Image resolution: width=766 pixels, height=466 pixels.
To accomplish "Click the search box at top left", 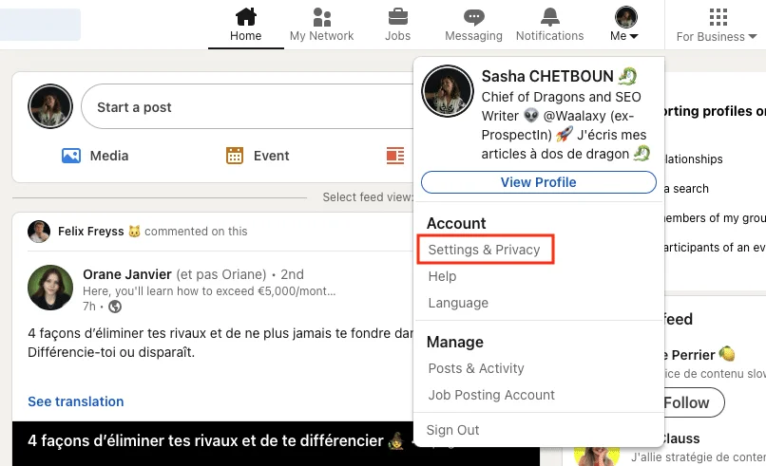I will pos(40,25).
